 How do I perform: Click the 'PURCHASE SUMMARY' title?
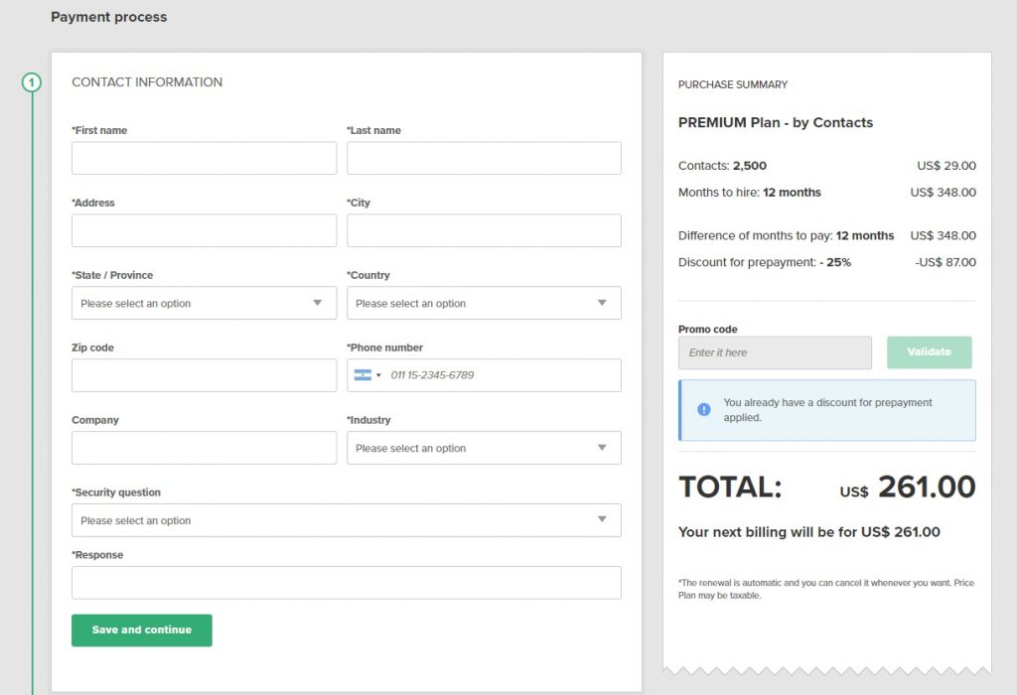tap(733, 84)
